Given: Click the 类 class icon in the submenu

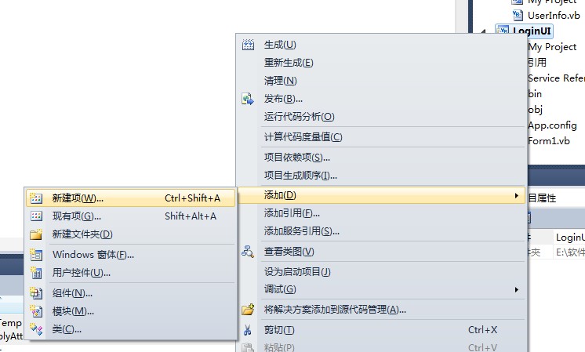Looking at the screenshot, I should click(x=36, y=329).
